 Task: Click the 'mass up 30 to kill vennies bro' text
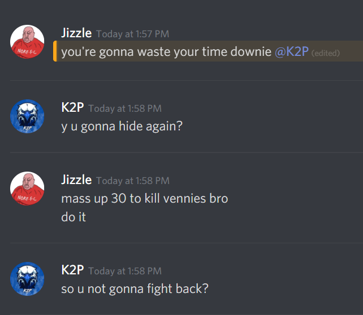click(x=144, y=199)
